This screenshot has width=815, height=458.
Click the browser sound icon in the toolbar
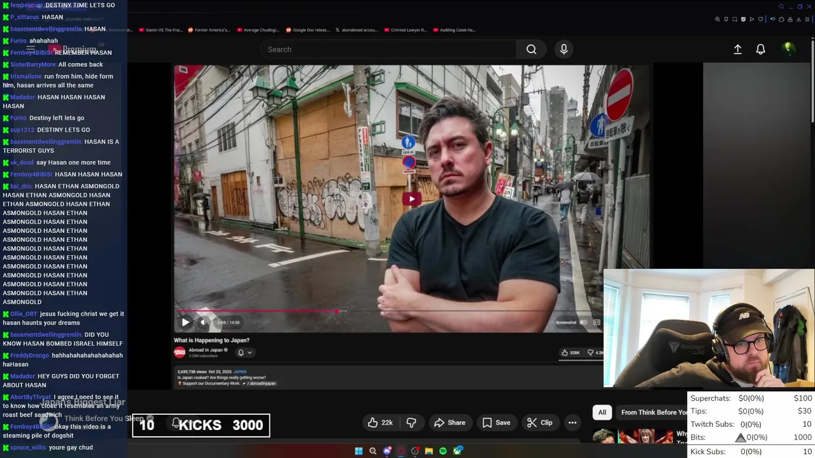pos(772,19)
